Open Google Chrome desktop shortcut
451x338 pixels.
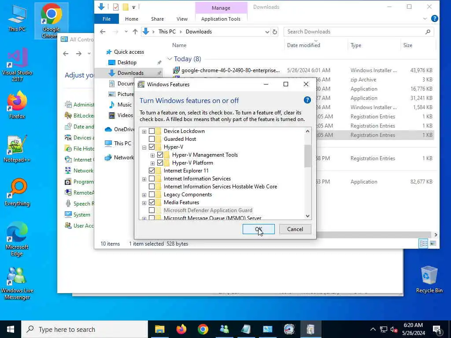click(x=51, y=21)
